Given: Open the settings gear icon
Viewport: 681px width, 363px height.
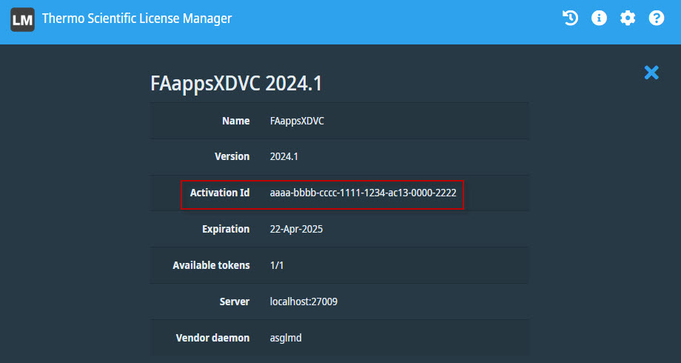Looking at the screenshot, I should coord(628,19).
